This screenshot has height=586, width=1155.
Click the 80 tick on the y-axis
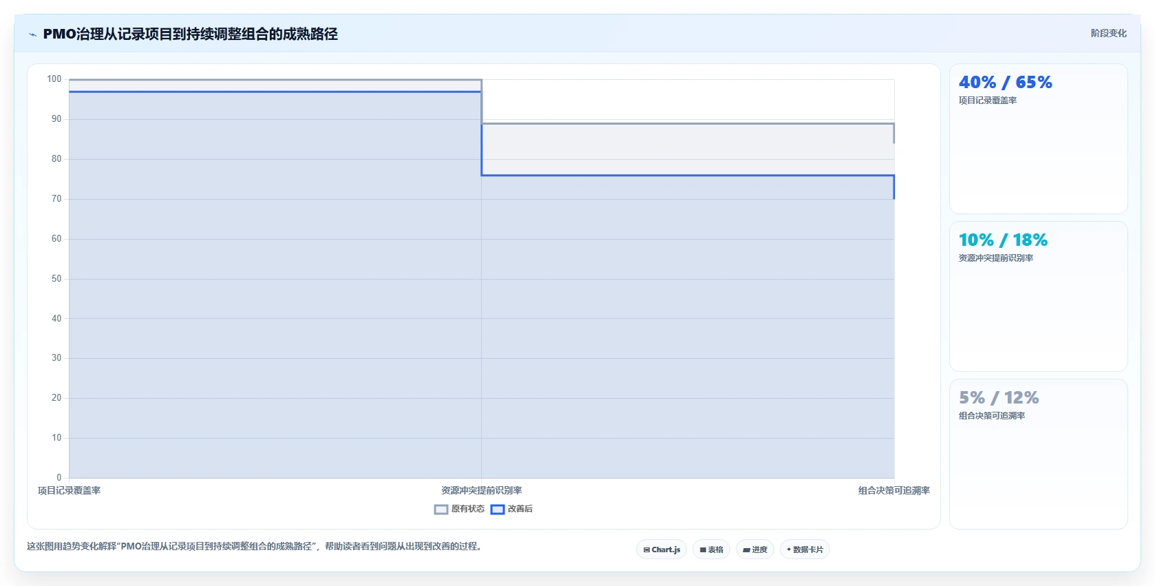[x=56, y=159]
